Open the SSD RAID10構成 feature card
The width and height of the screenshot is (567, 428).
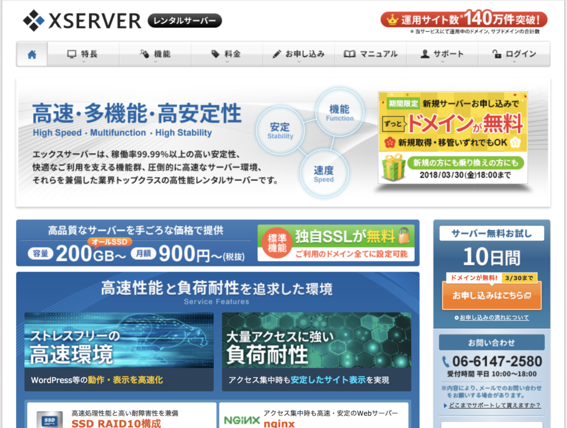121,416
